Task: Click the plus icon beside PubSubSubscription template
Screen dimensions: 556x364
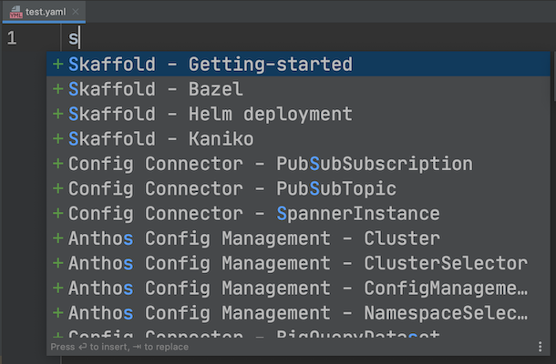Action: coord(58,165)
